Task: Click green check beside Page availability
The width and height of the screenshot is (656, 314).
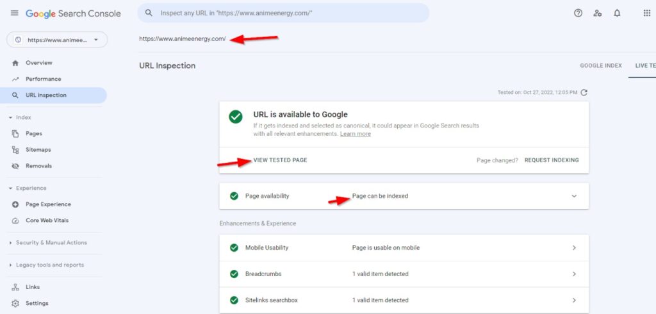Action: [234, 196]
